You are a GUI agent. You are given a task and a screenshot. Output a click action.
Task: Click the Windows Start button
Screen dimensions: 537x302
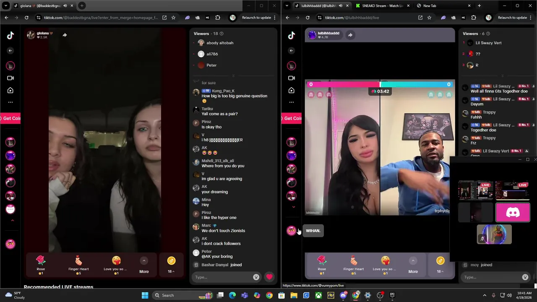click(145, 295)
